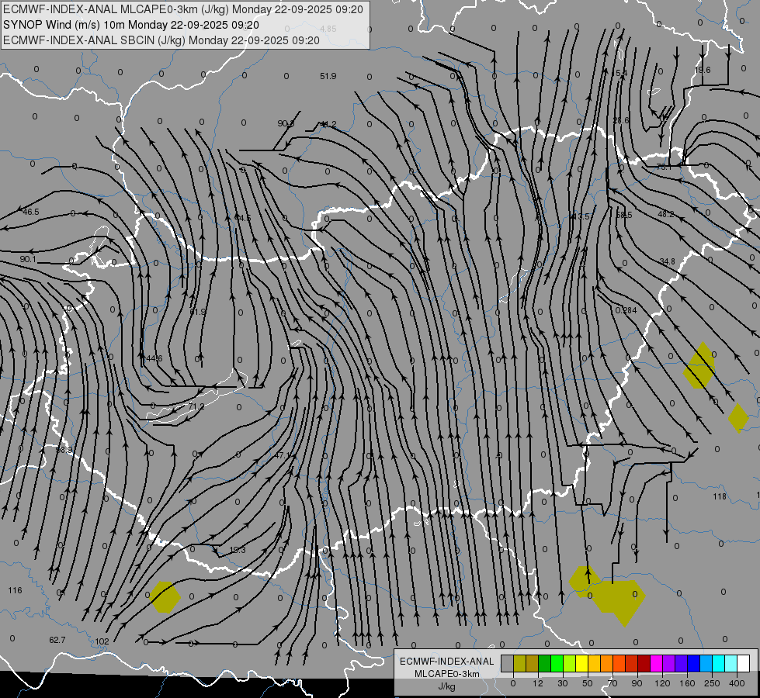
Task: Click the lime yellow-green legend swatch
Action: tap(570, 664)
